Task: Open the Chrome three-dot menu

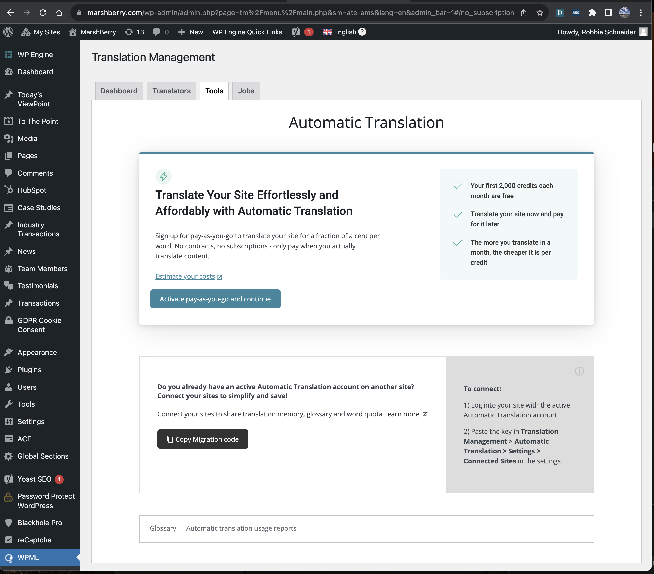Action: (x=641, y=13)
